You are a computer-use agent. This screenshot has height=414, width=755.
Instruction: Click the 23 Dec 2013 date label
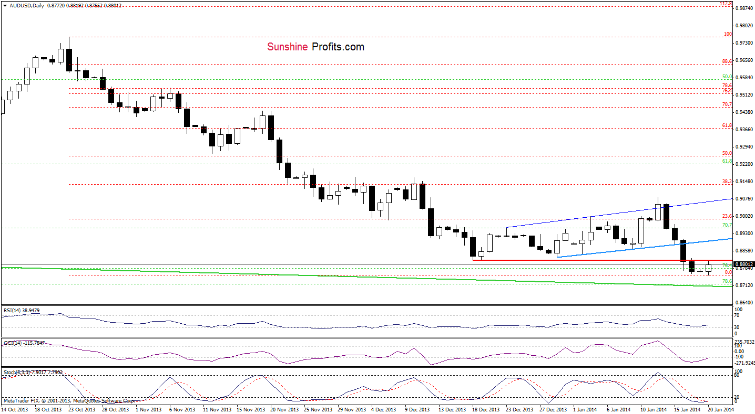(519, 409)
